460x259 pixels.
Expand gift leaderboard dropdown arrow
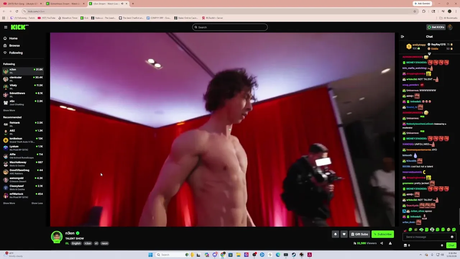click(x=429, y=54)
